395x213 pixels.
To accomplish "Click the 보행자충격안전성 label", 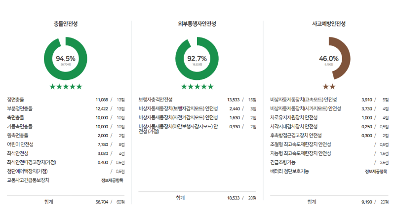I will pos(156,99).
